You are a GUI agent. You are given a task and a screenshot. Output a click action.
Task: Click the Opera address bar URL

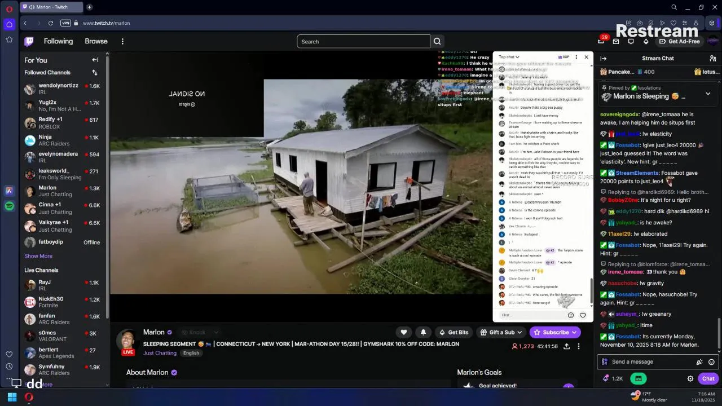click(x=106, y=23)
